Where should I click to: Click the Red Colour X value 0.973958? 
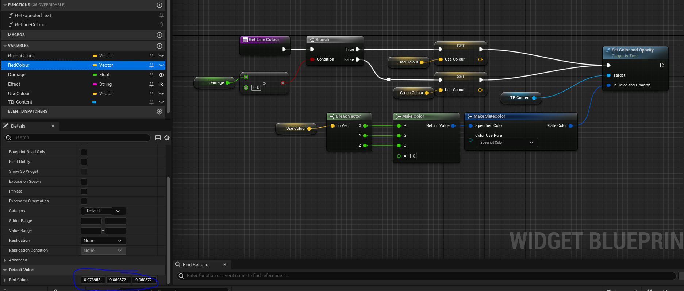[93, 280]
